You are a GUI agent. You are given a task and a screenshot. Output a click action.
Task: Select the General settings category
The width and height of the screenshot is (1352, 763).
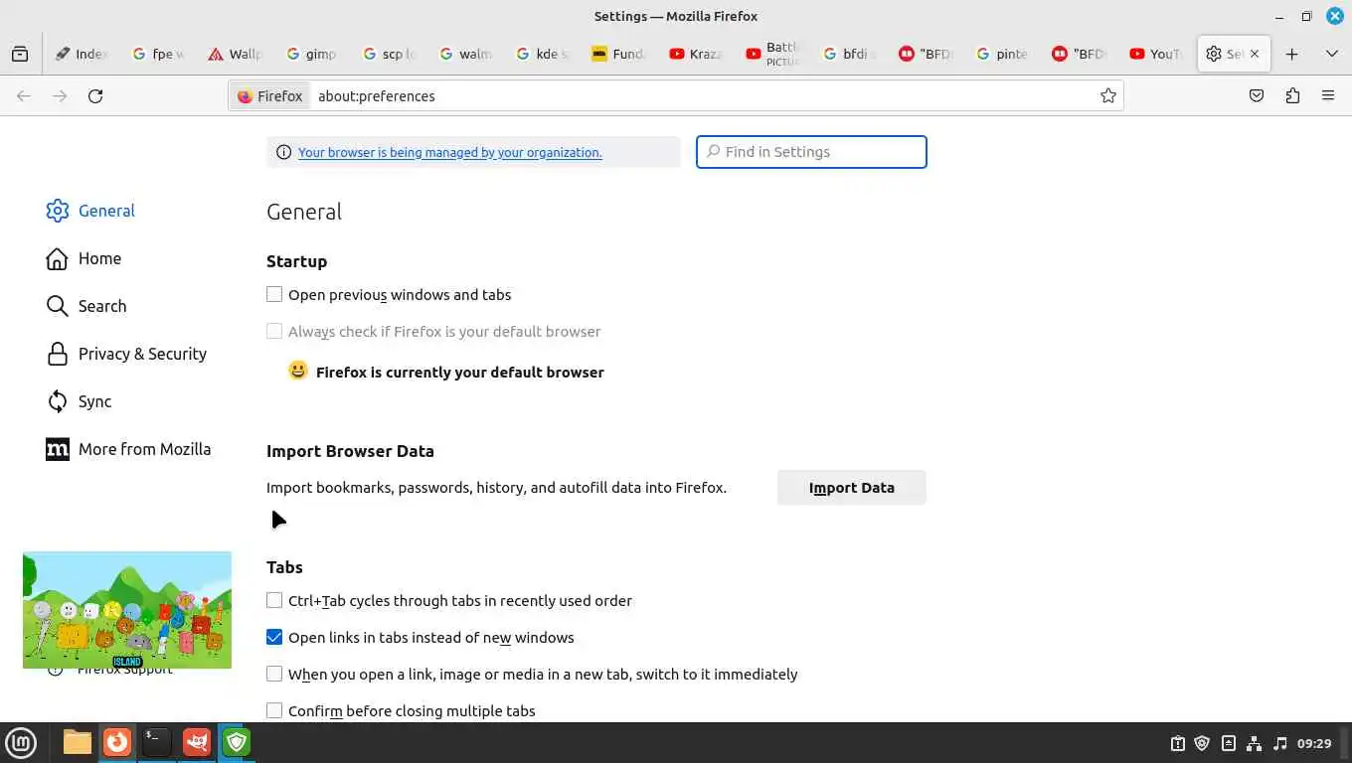(90, 211)
